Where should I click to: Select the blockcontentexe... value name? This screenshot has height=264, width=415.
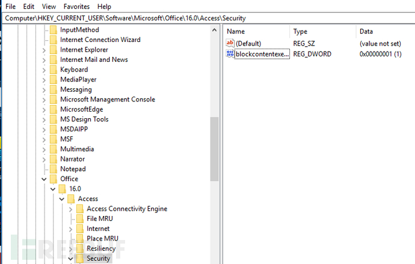point(262,54)
